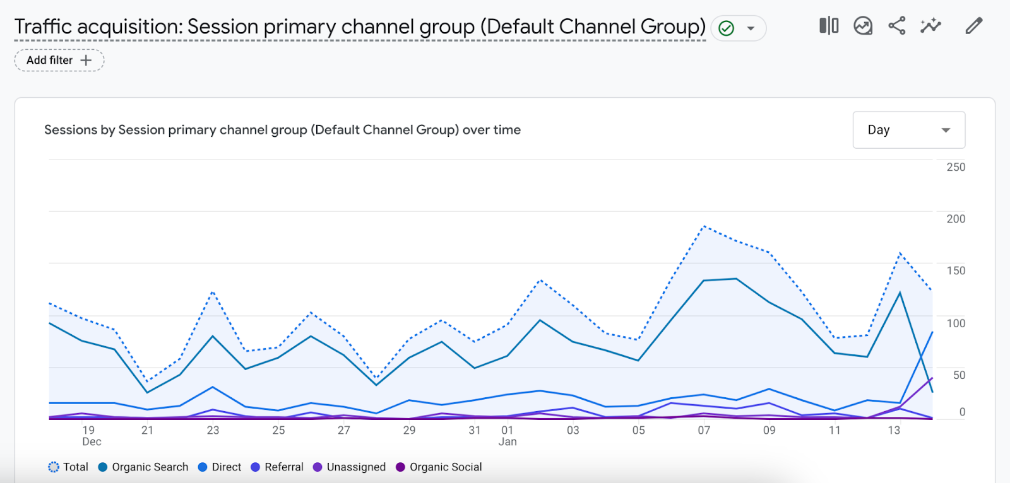The width and height of the screenshot is (1010, 483).
Task: Toggle the Organic Social legend entry
Action: click(439, 467)
